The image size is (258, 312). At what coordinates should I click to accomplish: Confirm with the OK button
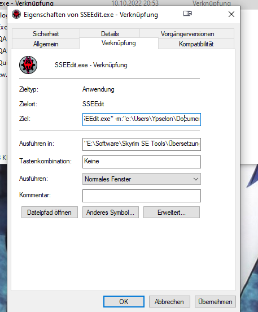point(124,302)
